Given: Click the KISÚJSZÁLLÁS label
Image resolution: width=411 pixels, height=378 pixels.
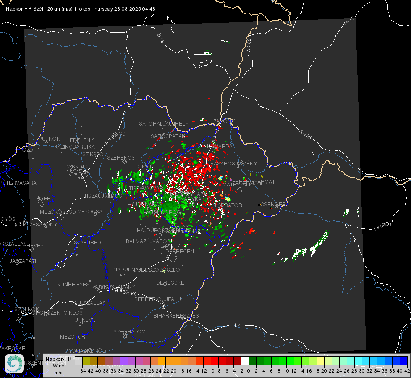Looking at the screenshot, I should 88,303.
